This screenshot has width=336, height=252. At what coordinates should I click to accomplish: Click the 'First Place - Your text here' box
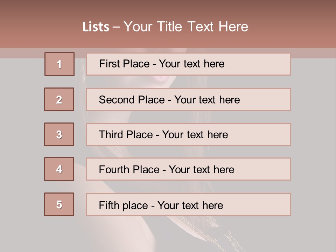188,64
